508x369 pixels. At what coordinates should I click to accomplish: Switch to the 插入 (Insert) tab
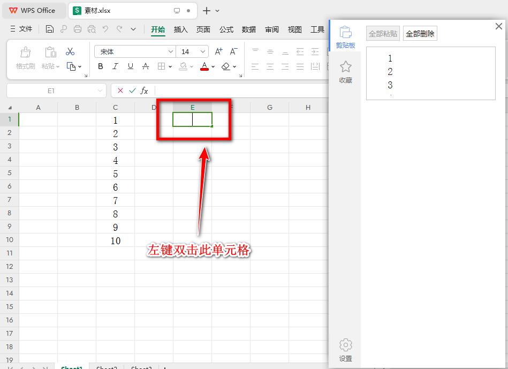(x=180, y=29)
